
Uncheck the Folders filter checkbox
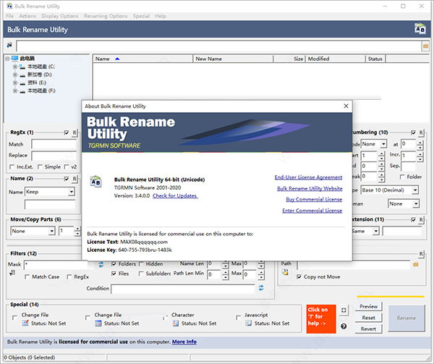114,264
